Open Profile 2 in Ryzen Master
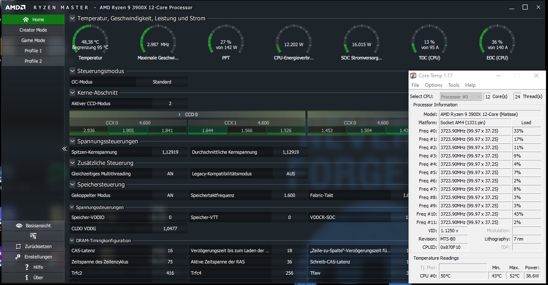 click(33, 61)
